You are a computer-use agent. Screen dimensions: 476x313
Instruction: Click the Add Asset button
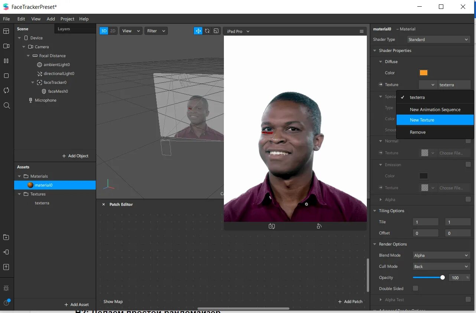(77, 304)
